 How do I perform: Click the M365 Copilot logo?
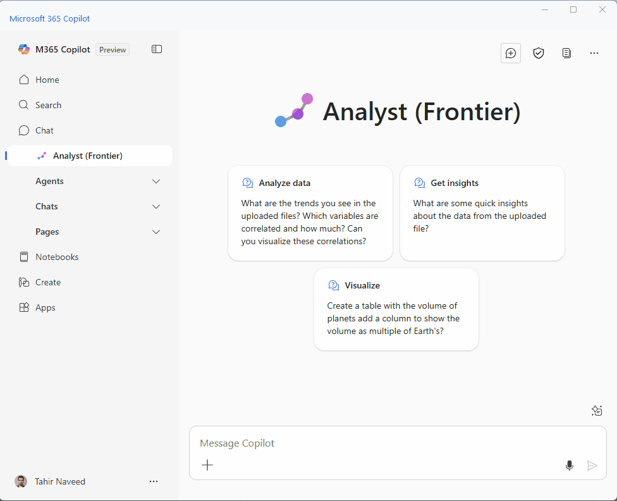pos(24,49)
